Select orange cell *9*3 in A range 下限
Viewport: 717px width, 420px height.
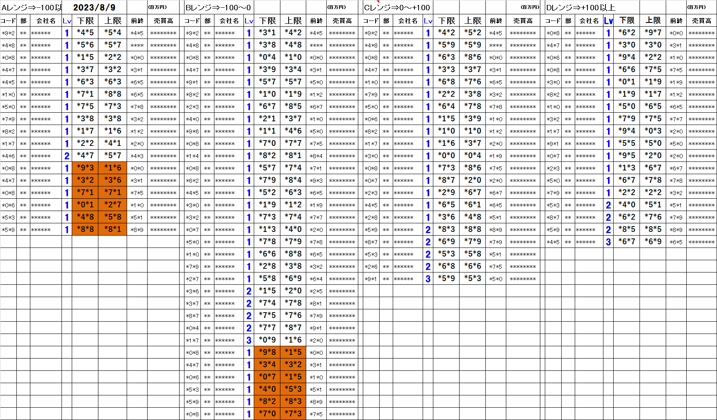85,168
